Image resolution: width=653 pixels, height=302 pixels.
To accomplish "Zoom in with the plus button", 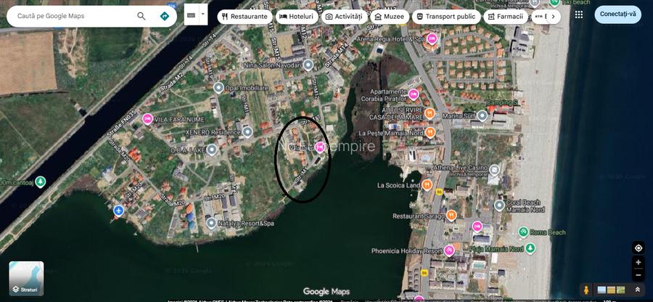I will click(638, 262).
